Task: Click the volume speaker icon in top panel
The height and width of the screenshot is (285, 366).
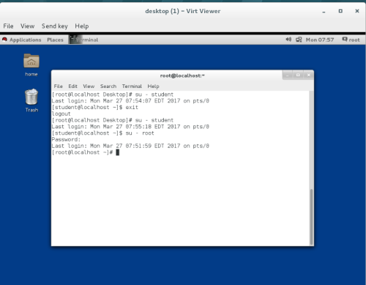Action: point(288,40)
